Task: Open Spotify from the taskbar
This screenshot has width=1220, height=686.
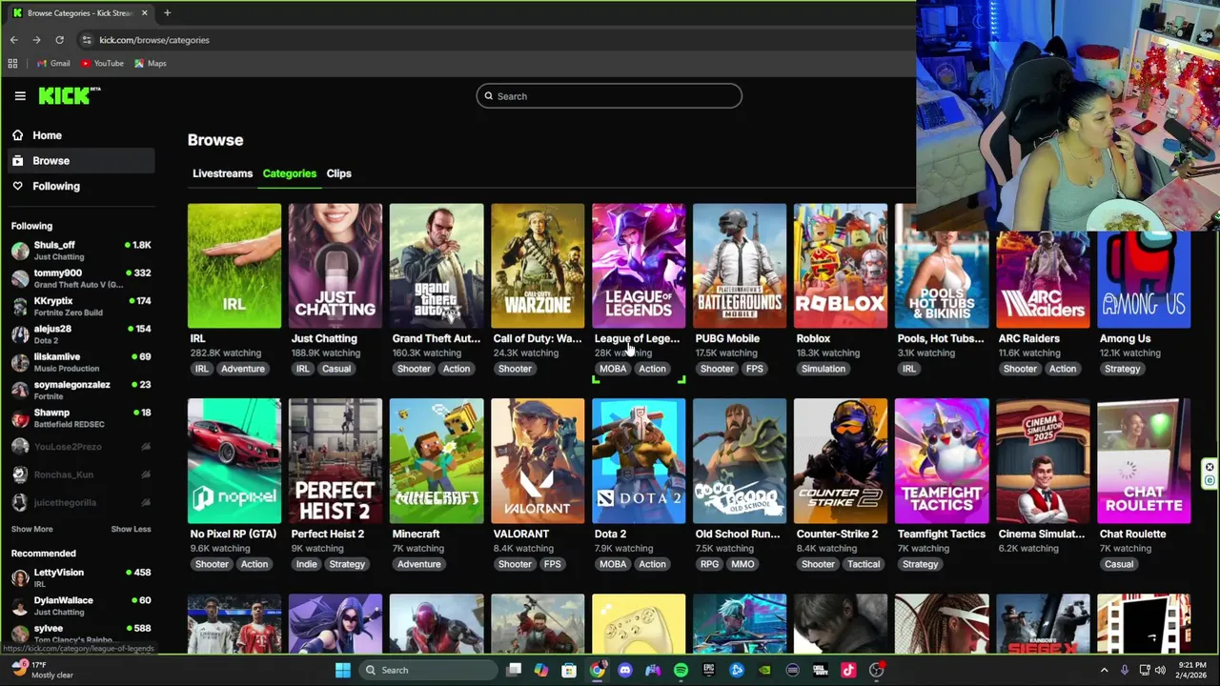Action: (681, 670)
